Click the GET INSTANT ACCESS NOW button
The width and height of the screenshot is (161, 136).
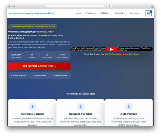(x=39, y=66)
